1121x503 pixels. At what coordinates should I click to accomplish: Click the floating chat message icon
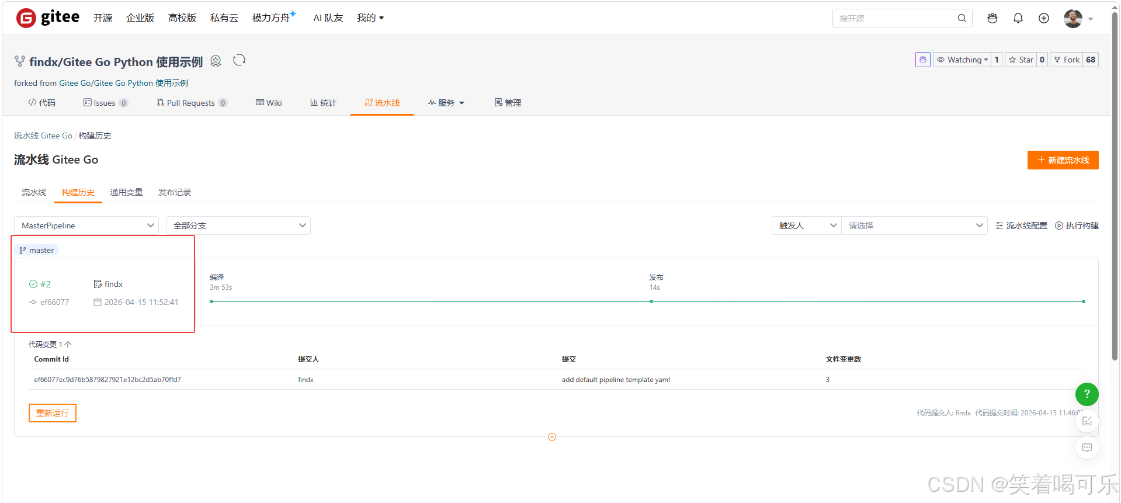coord(1087,448)
